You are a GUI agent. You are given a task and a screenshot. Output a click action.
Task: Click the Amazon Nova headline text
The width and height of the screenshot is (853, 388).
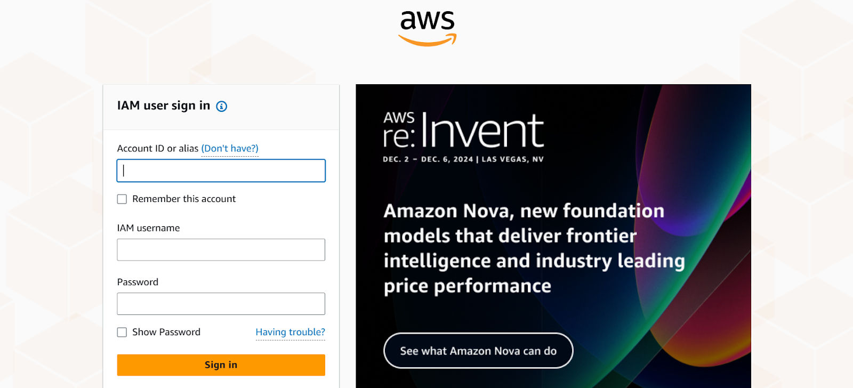click(x=534, y=248)
